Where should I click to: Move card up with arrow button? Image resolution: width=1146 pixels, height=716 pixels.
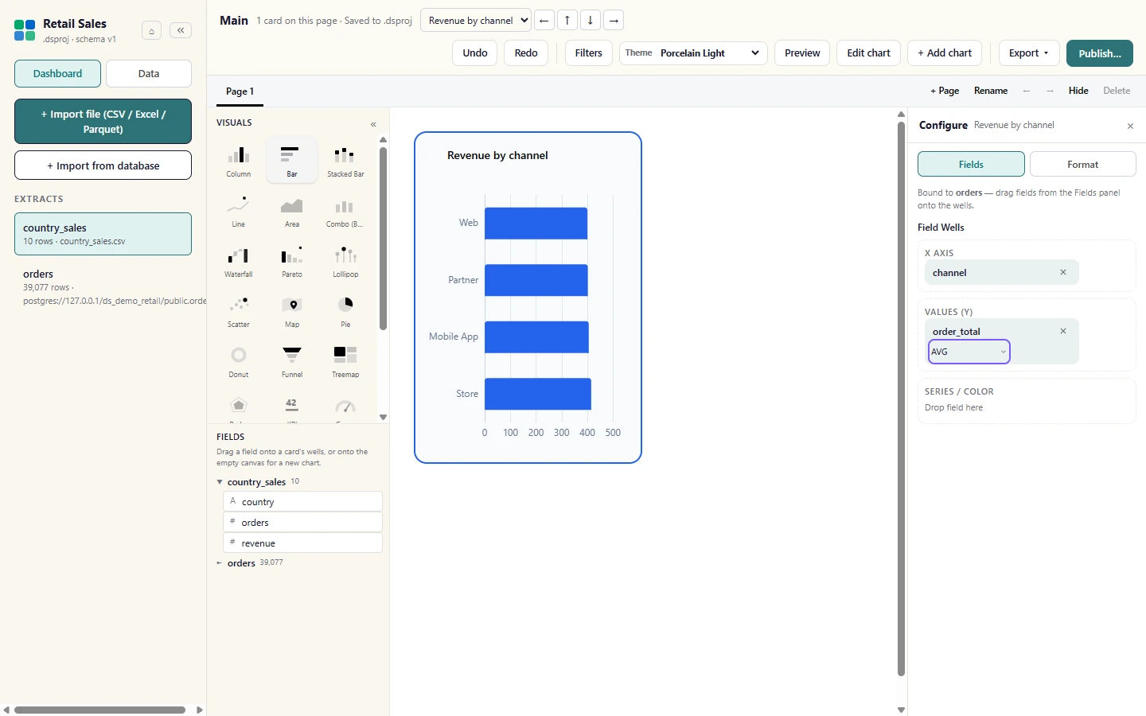(567, 20)
